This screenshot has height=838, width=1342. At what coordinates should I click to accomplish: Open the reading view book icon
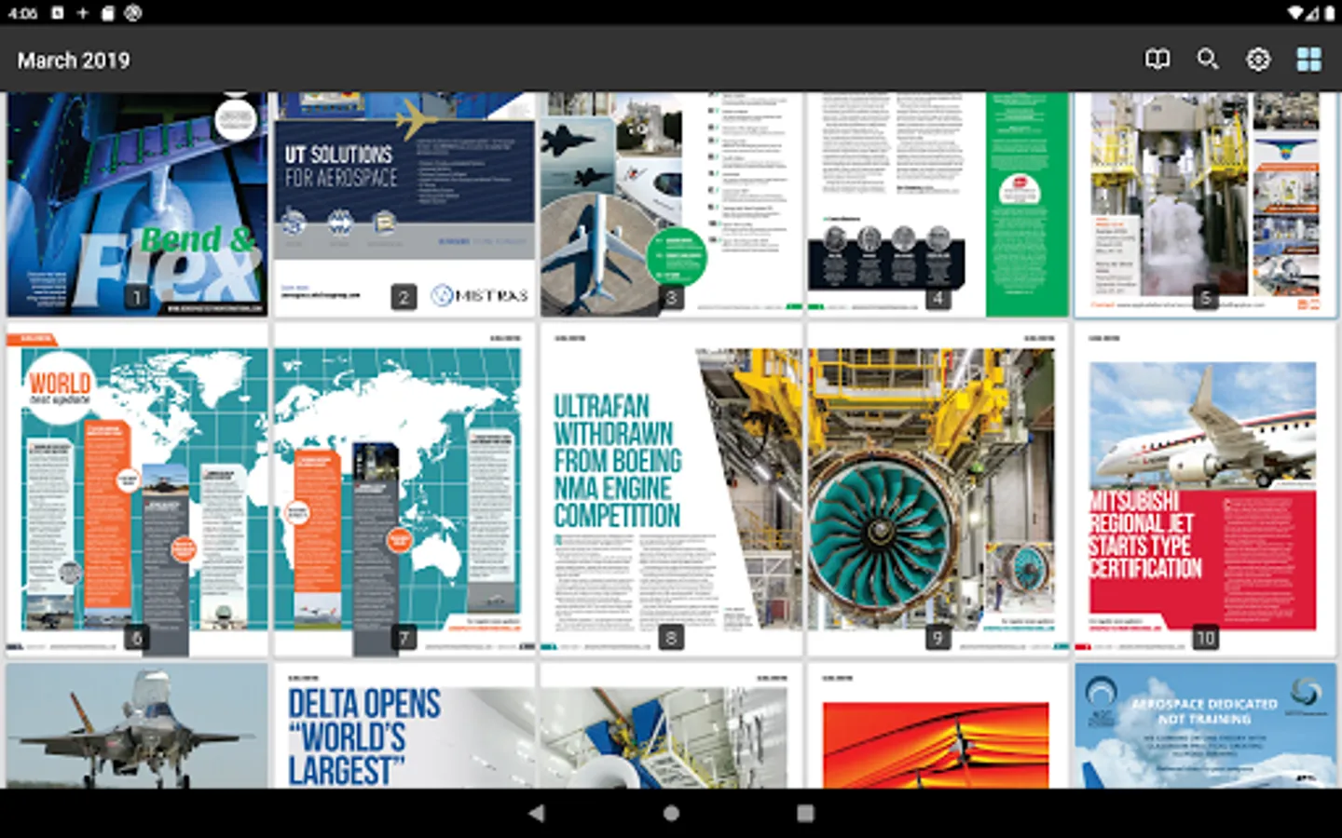[x=1157, y=60]
